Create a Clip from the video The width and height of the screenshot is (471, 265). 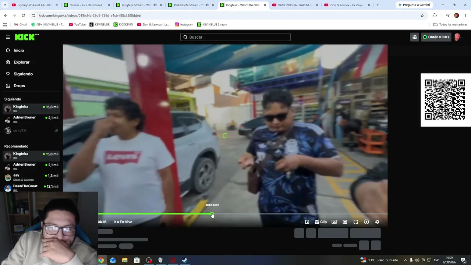pos(321,222)
